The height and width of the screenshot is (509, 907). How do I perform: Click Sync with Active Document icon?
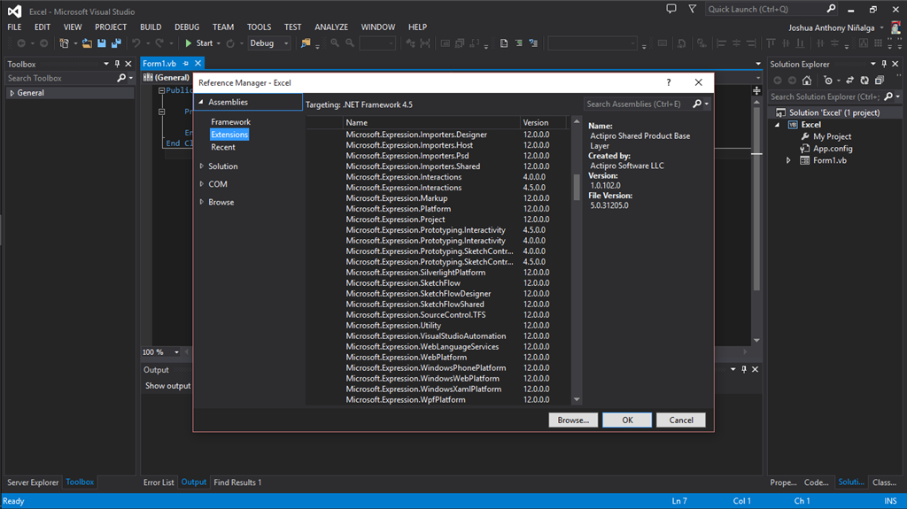[x=849, y=81]
